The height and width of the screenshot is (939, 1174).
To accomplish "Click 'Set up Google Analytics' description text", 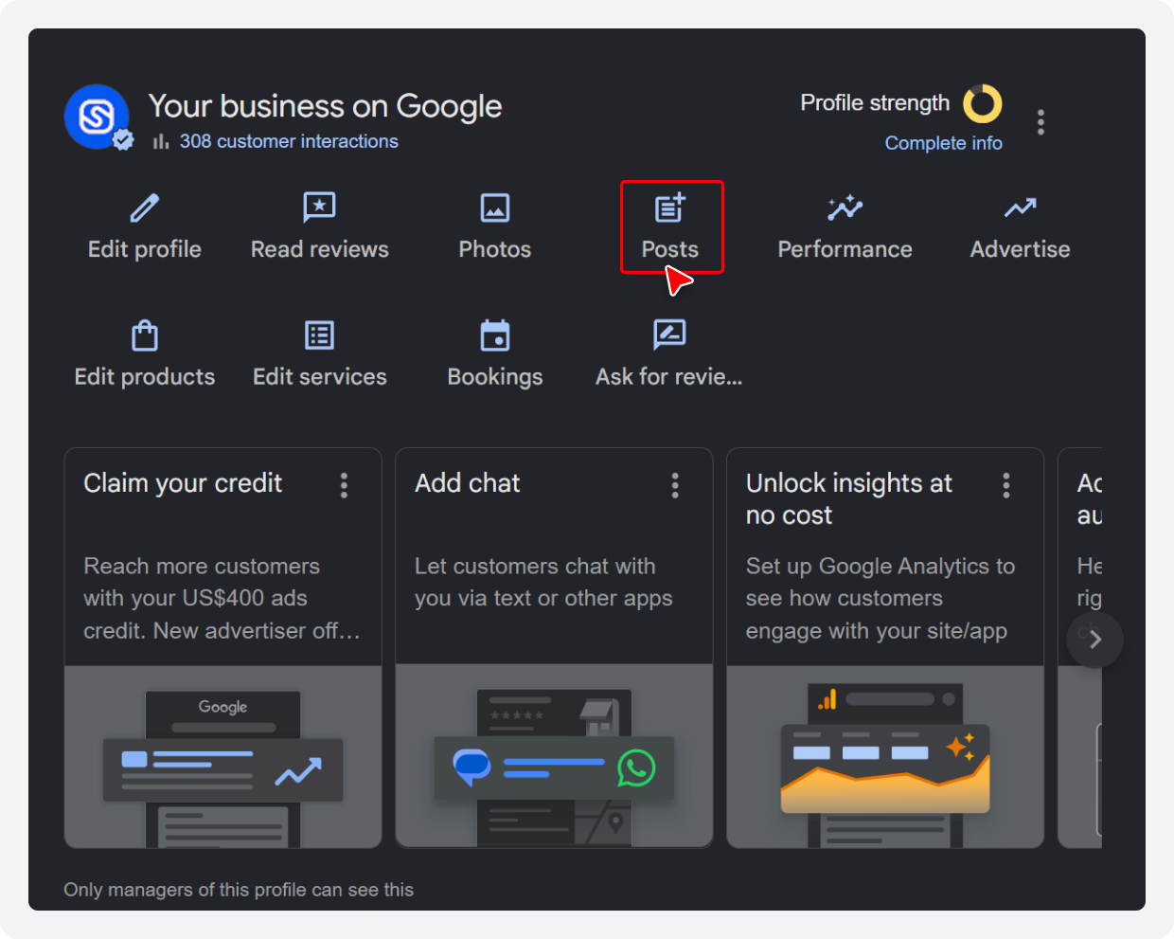I will [880, 598].
